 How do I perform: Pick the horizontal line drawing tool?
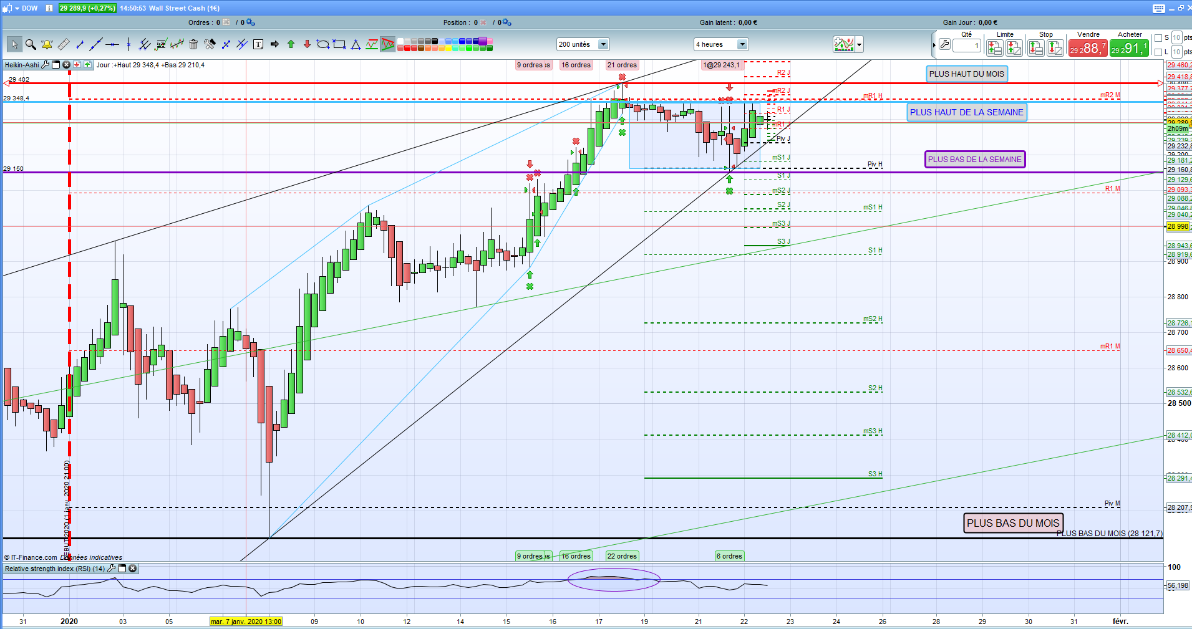(x=112, y=44)
